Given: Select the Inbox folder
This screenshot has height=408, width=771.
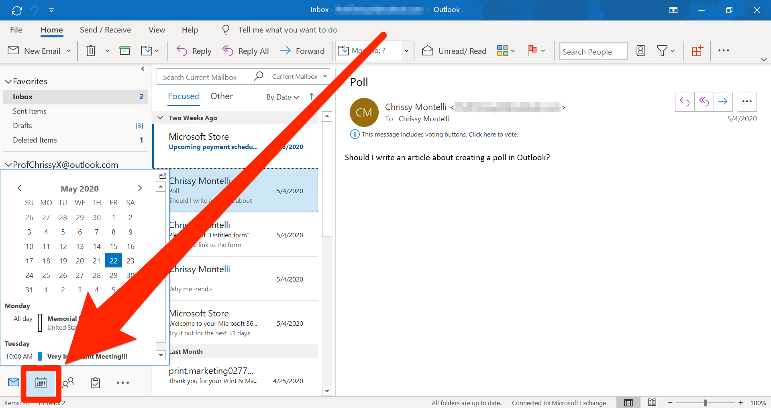Looking at the screenshot, I should (x=75, y=97).
